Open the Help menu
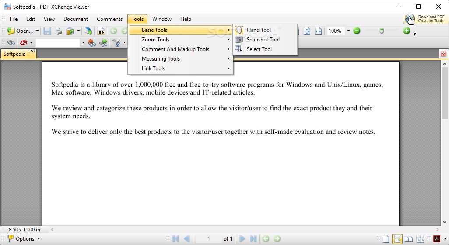Screen dimensions: 449x245 tap(186, 19)
